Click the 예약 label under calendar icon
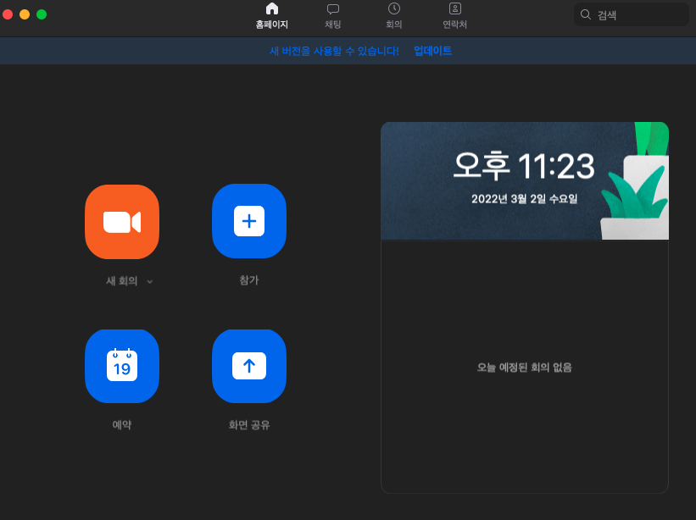 (x=122, y=424)
